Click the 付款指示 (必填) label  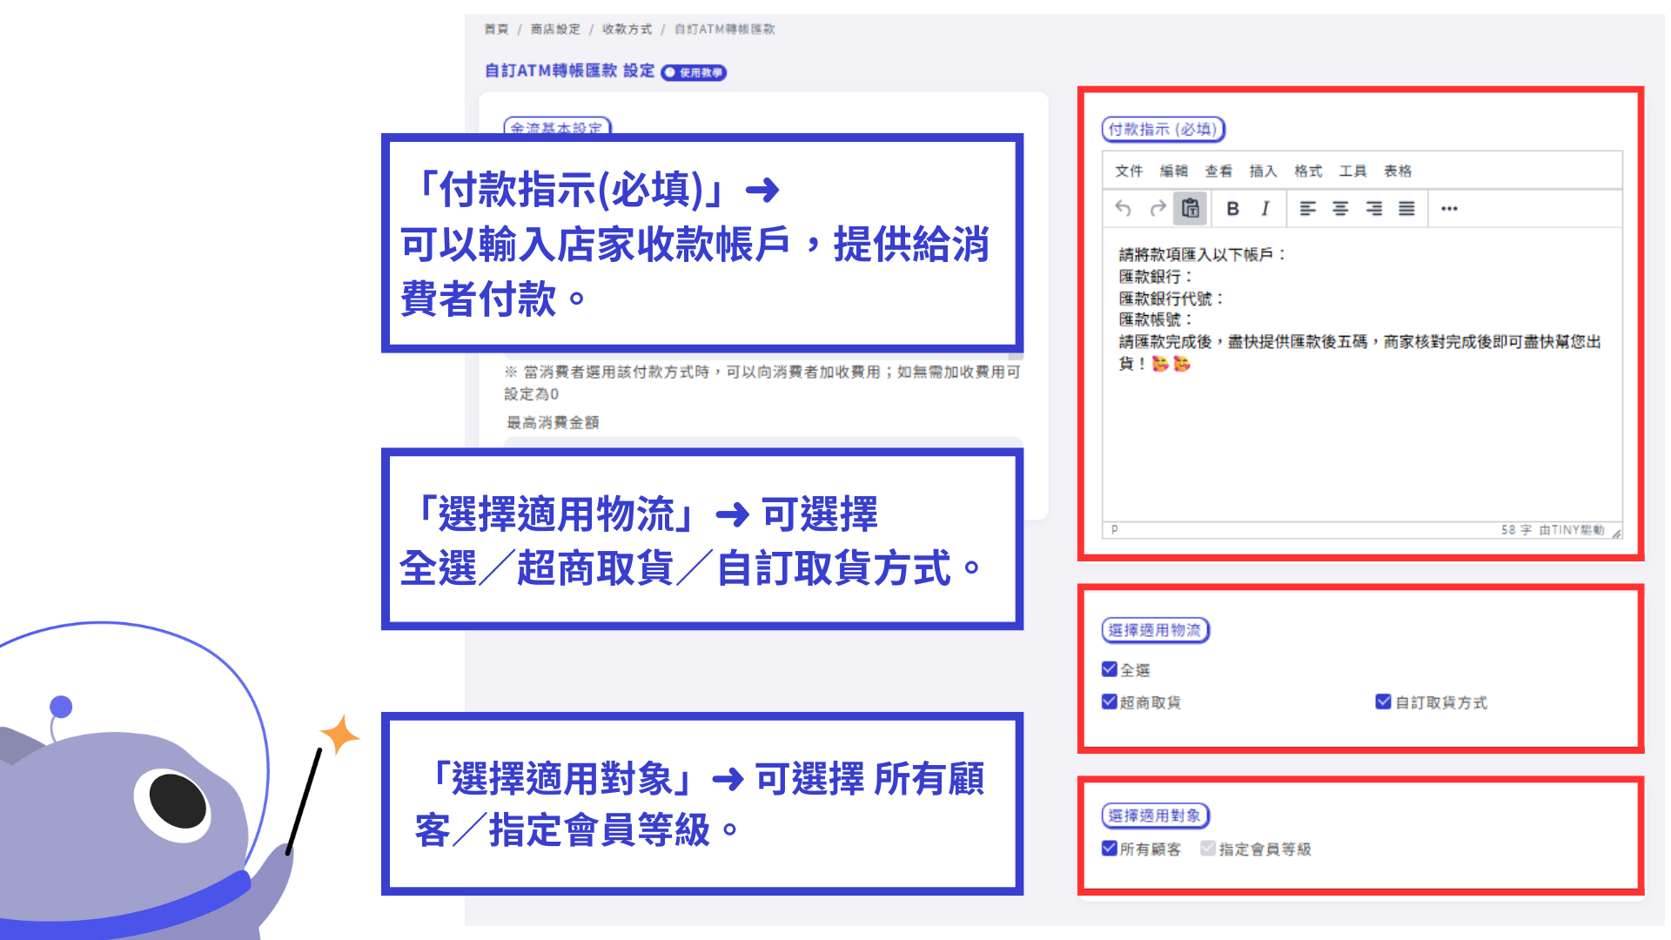[x=1164, y=130]
